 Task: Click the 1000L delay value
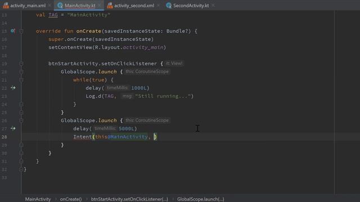coord(139,88)
